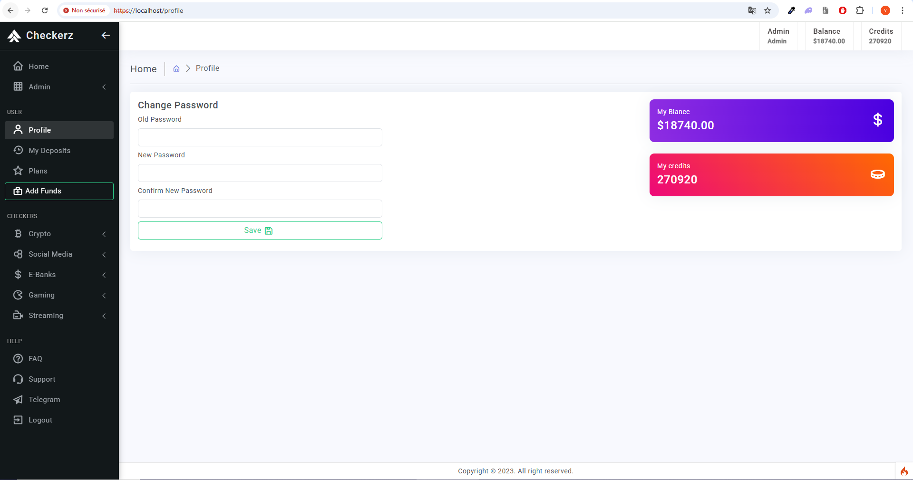Click the browser address bar URL
The width and height of the screenshot is (913, 480).
click(148, 10)
